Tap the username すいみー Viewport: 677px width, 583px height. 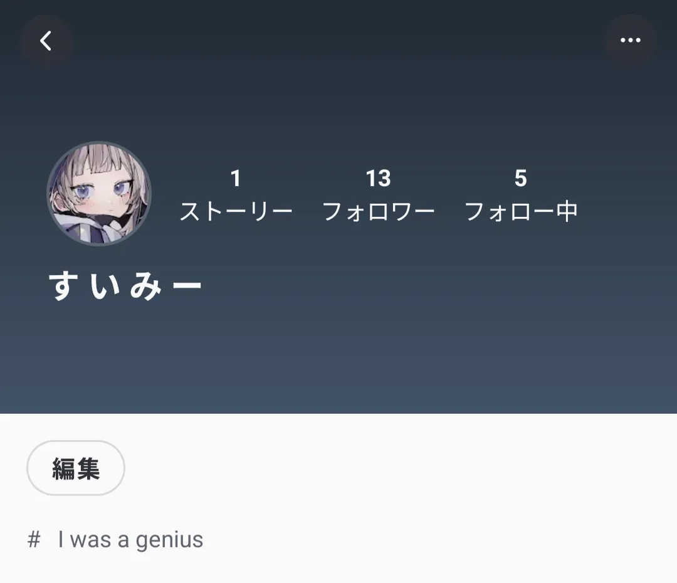(x=125, y=285)
